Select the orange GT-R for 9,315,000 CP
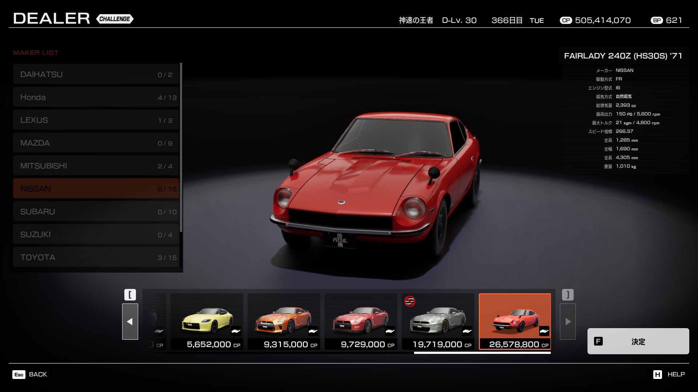The height and width of the screenshot is (392, 698). [x=284, y=321]
